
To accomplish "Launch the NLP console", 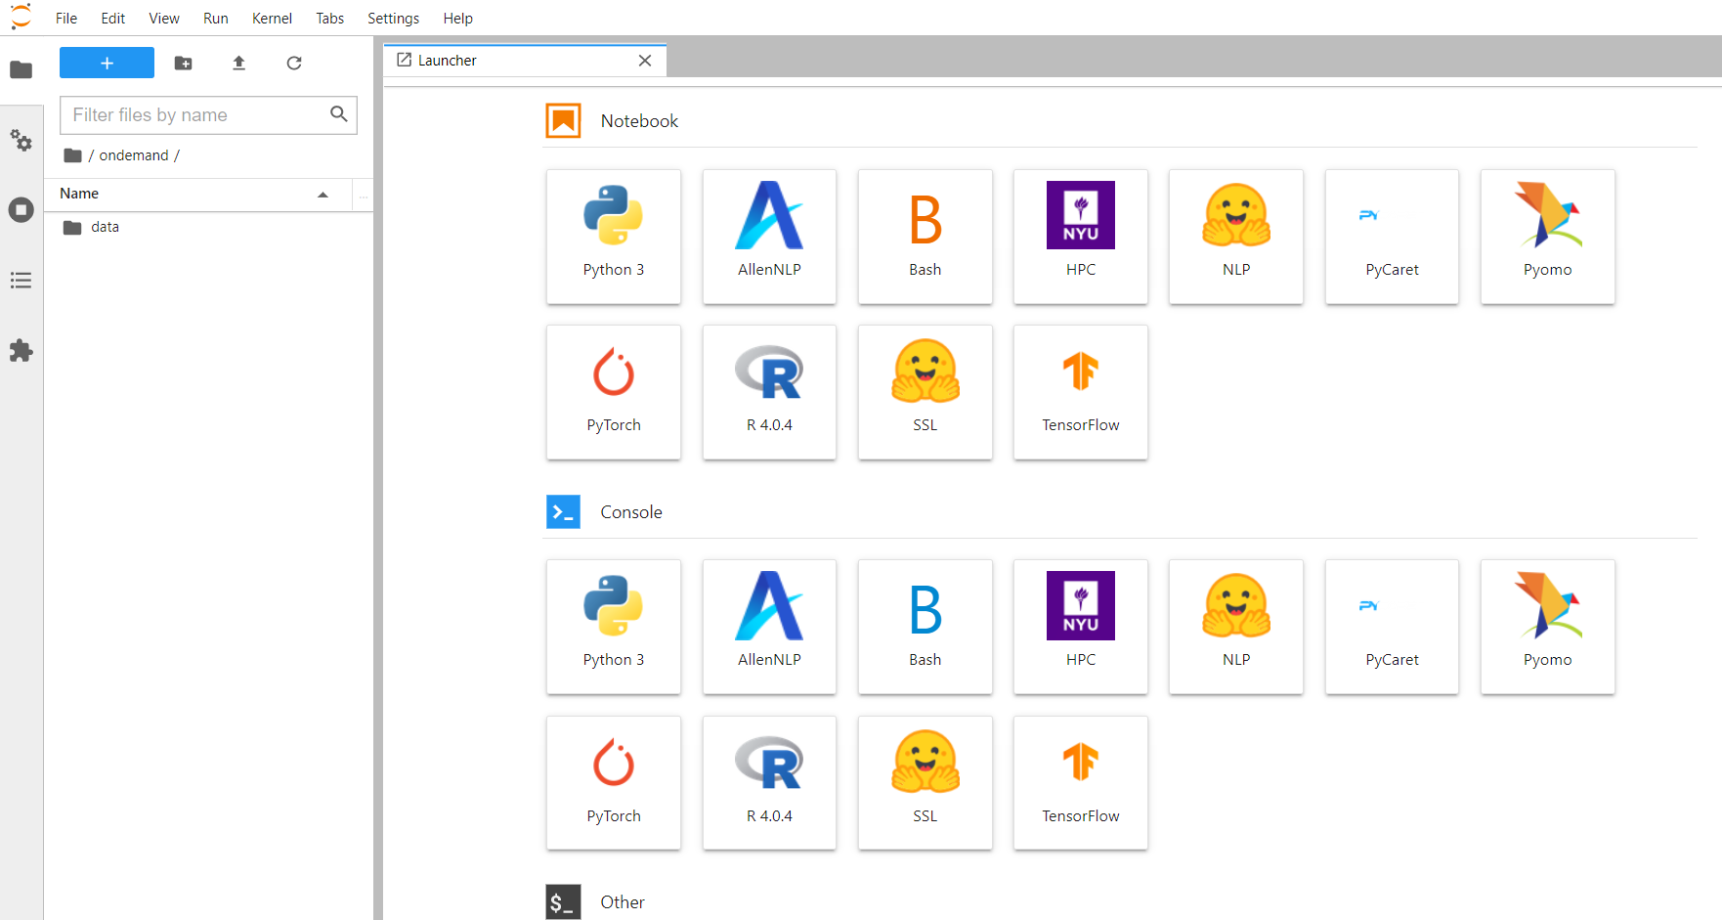I will pyautogui.click(x=1236, y=627).
